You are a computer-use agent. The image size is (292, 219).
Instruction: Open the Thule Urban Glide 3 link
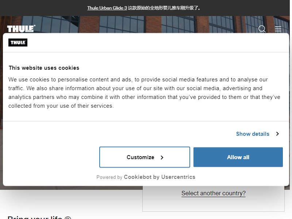point(107,8)
